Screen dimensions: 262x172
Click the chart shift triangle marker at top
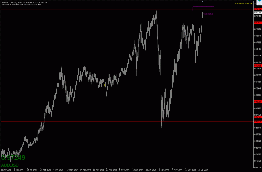click(202, 2)
